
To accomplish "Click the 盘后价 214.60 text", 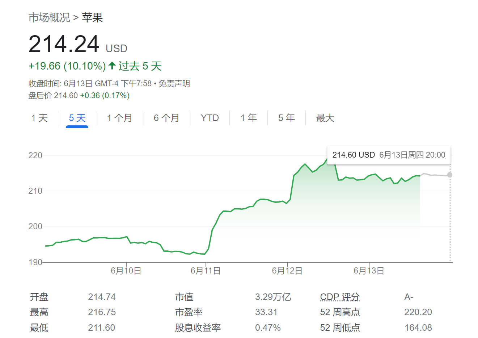I will [53, 96].
